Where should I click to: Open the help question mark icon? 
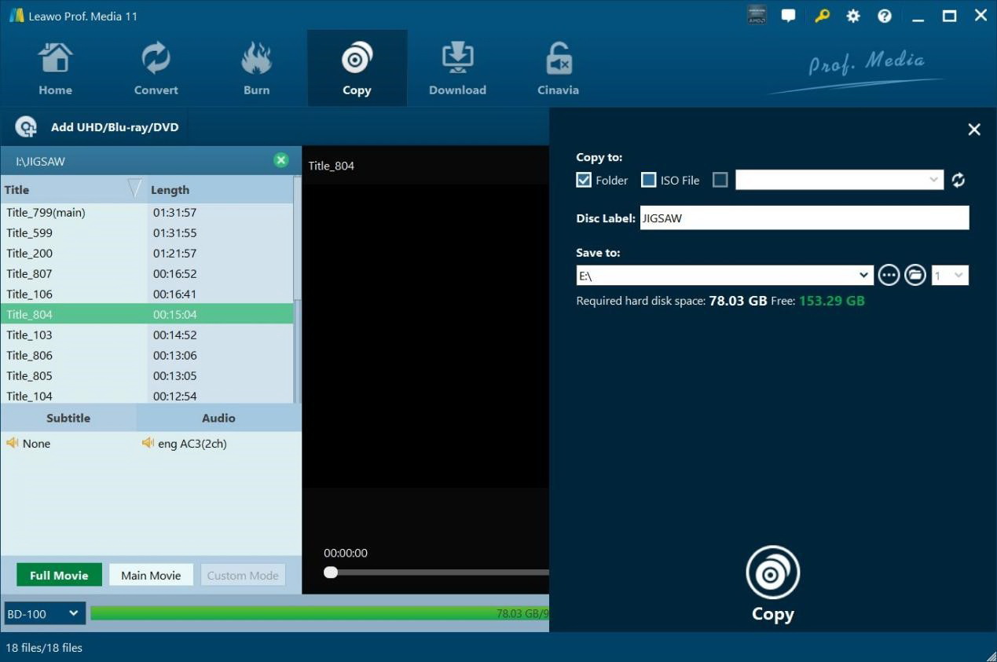pyautogui.click(x=885, y=16)
